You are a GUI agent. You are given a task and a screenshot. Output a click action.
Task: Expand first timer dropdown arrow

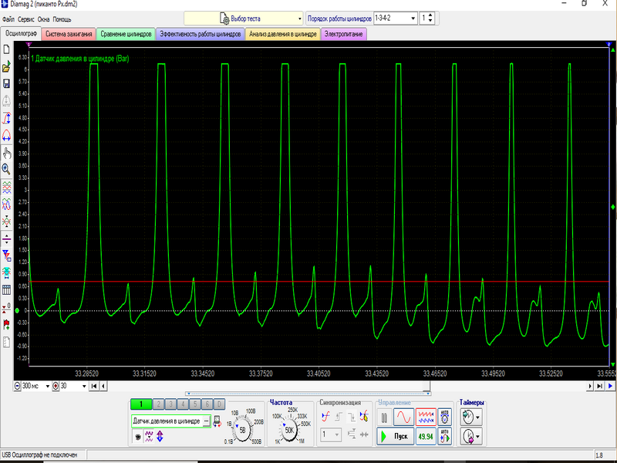click(x=477, y=417)
